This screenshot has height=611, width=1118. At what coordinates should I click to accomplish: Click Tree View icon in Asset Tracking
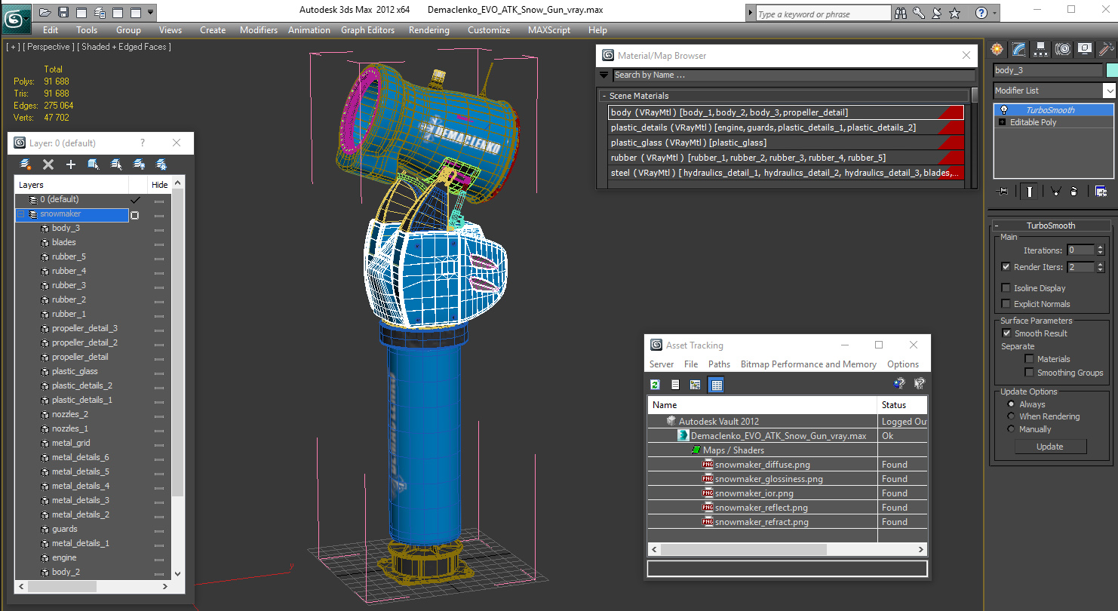[696, 385]
